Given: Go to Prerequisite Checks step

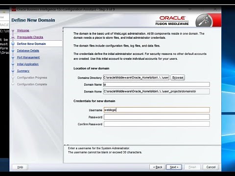Looking at the screenshot, I should coord(30,37).
